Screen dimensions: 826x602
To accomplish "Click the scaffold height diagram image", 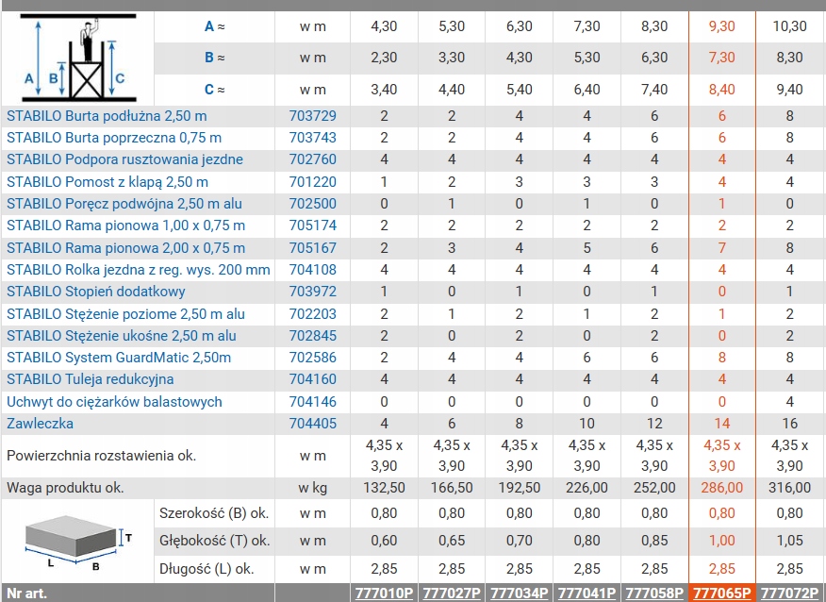I will pyautogui.click(x=78, y=58).
